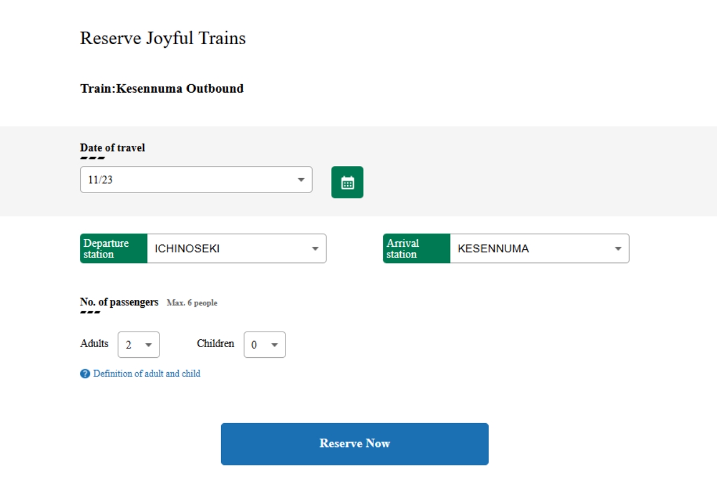The height and width of the screenshot is (478, 717).
Task: Click the Reserve Joyful Trains page title
Action: tap(163, 38)
